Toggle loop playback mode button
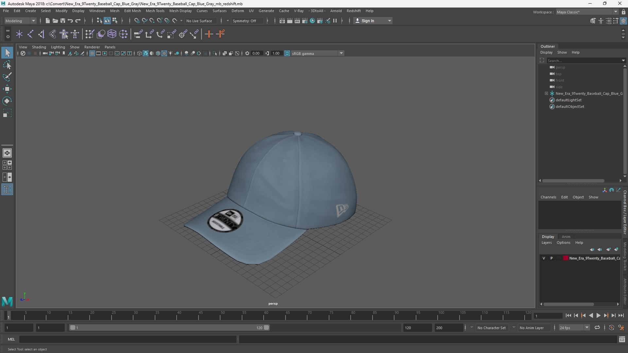The height and width of the screenshot is (353, 628). click(597, 328)
